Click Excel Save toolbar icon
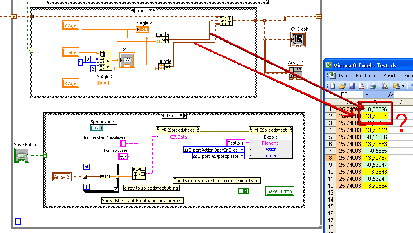Image resolution: width=413 pixels, height=233 pixels. [352, 86]
